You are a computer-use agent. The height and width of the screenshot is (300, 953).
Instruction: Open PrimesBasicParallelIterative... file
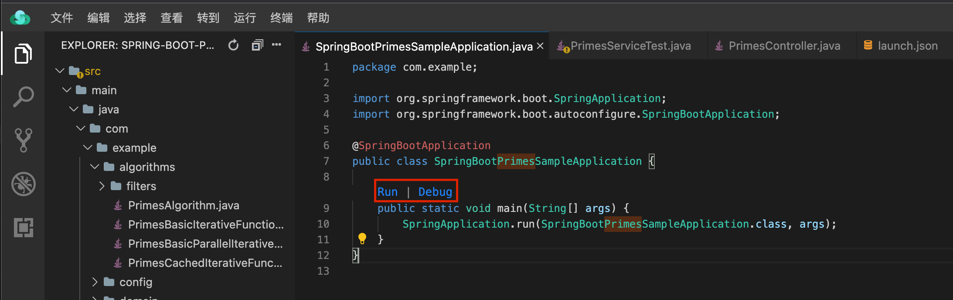[x=205, y=243]
